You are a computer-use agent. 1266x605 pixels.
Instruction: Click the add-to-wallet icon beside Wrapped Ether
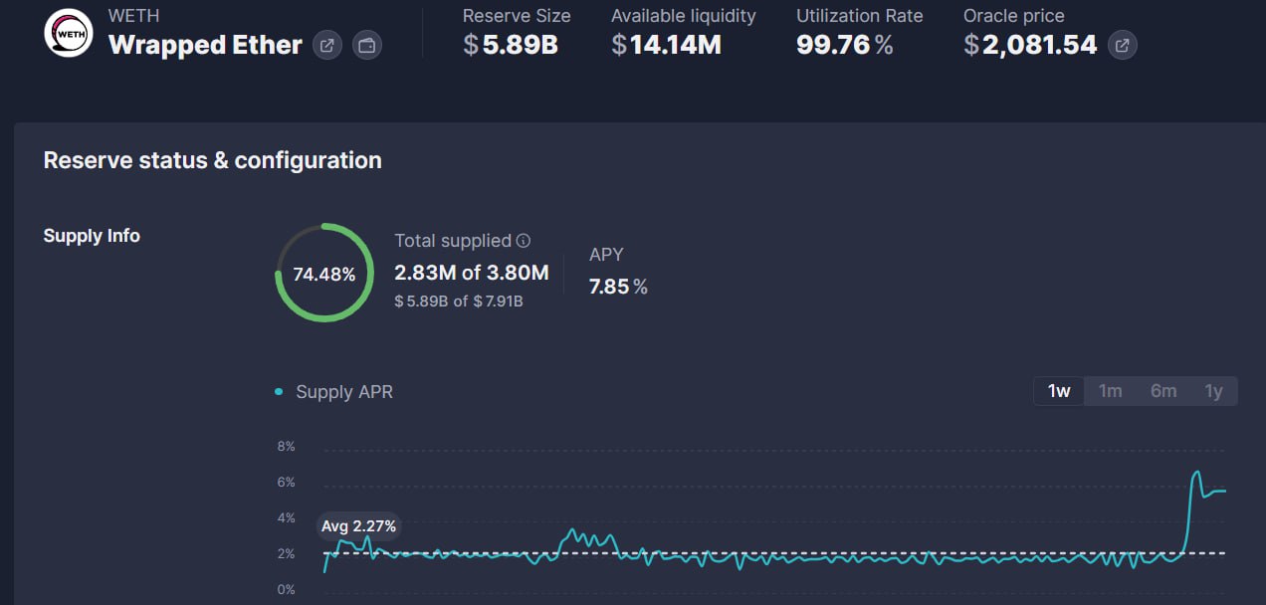[367, 45]
